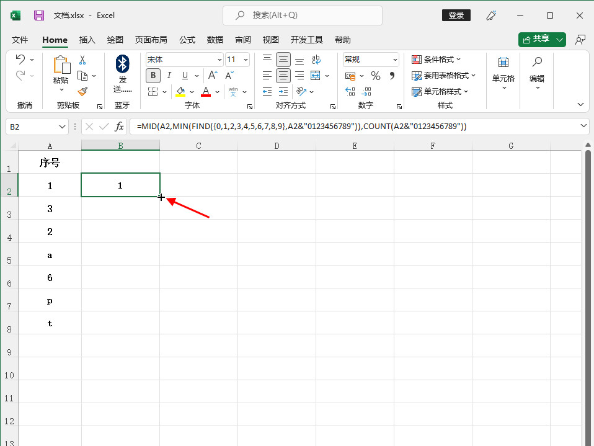Open the font name dropdown 宋体
The width and height of the screenshot is (594, 446).
click(x=219, y=60)
